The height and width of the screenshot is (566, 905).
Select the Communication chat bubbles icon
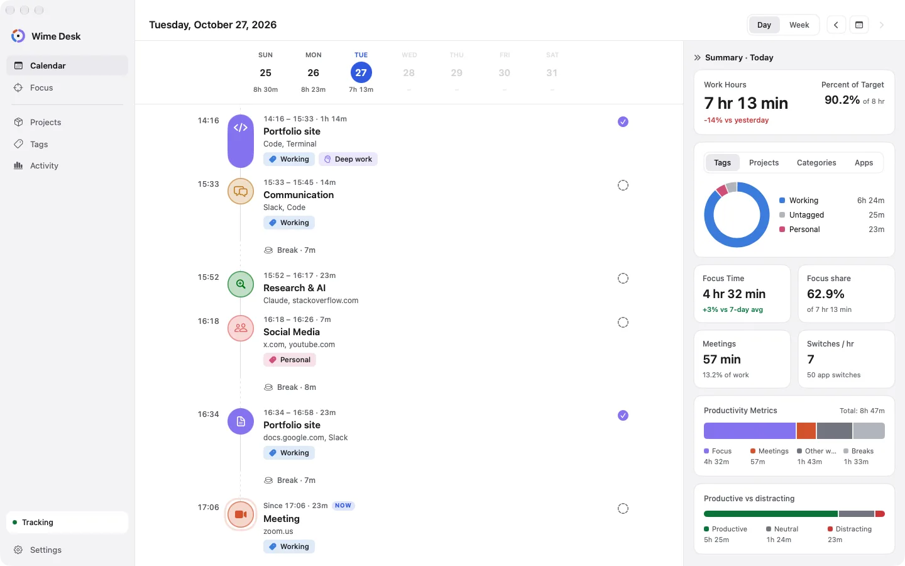pos(241,191)
